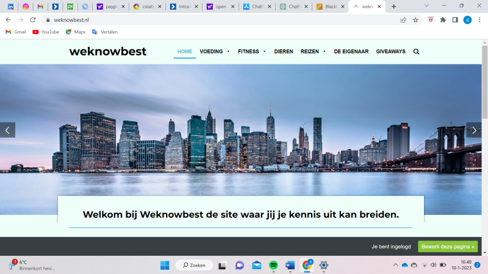Image resolution: width=488 pixels, height=274 pixels.
Task: Open a new browser tab
Action: 393,6
